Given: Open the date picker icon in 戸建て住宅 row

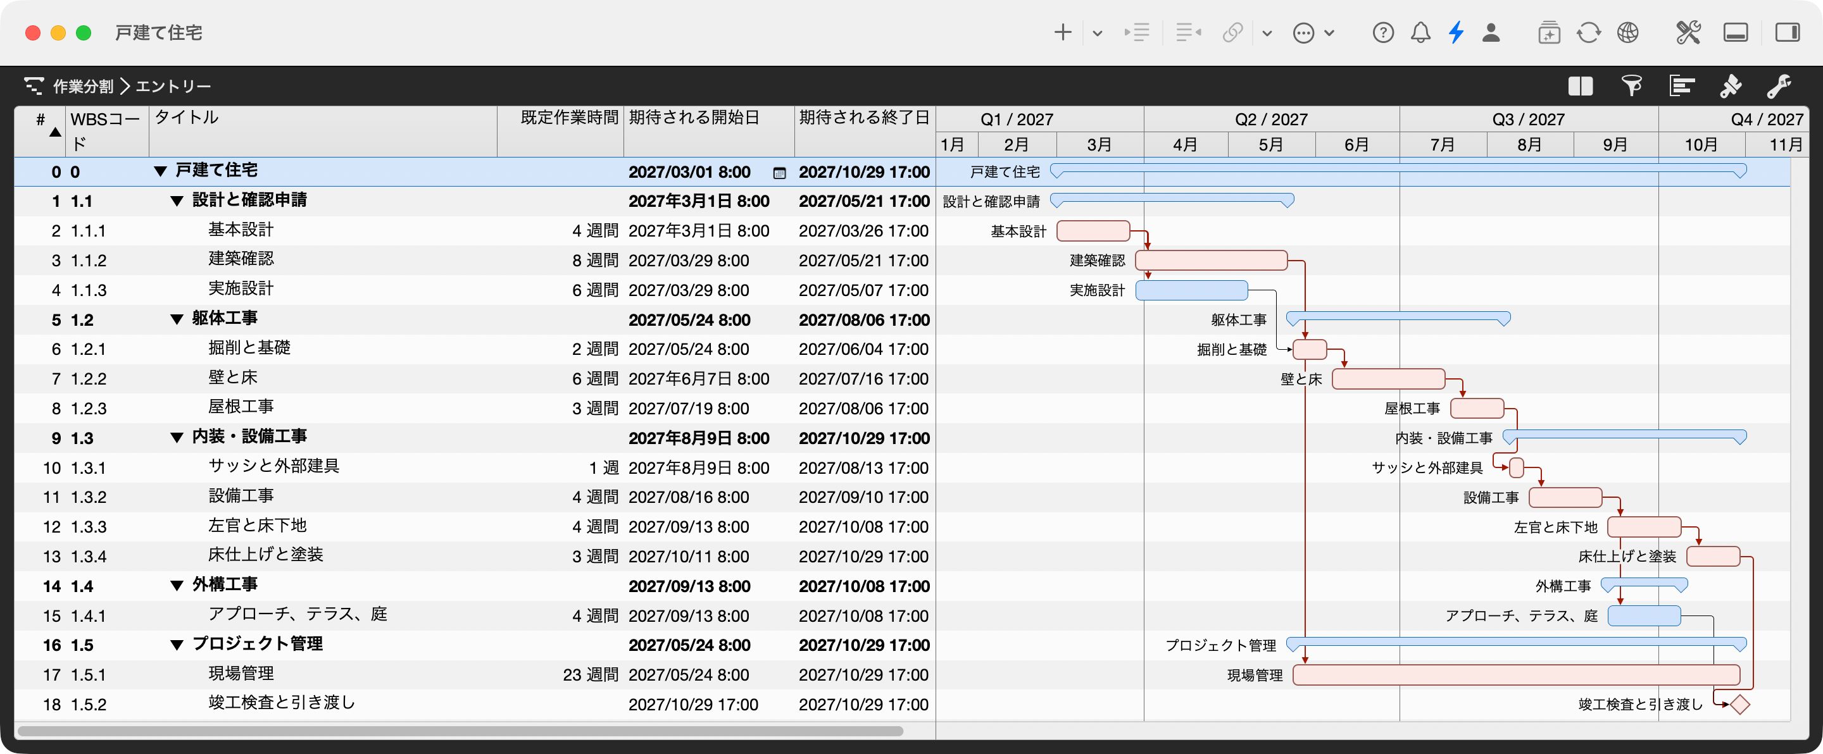Looking at the screenshot, I should (779, 173).
